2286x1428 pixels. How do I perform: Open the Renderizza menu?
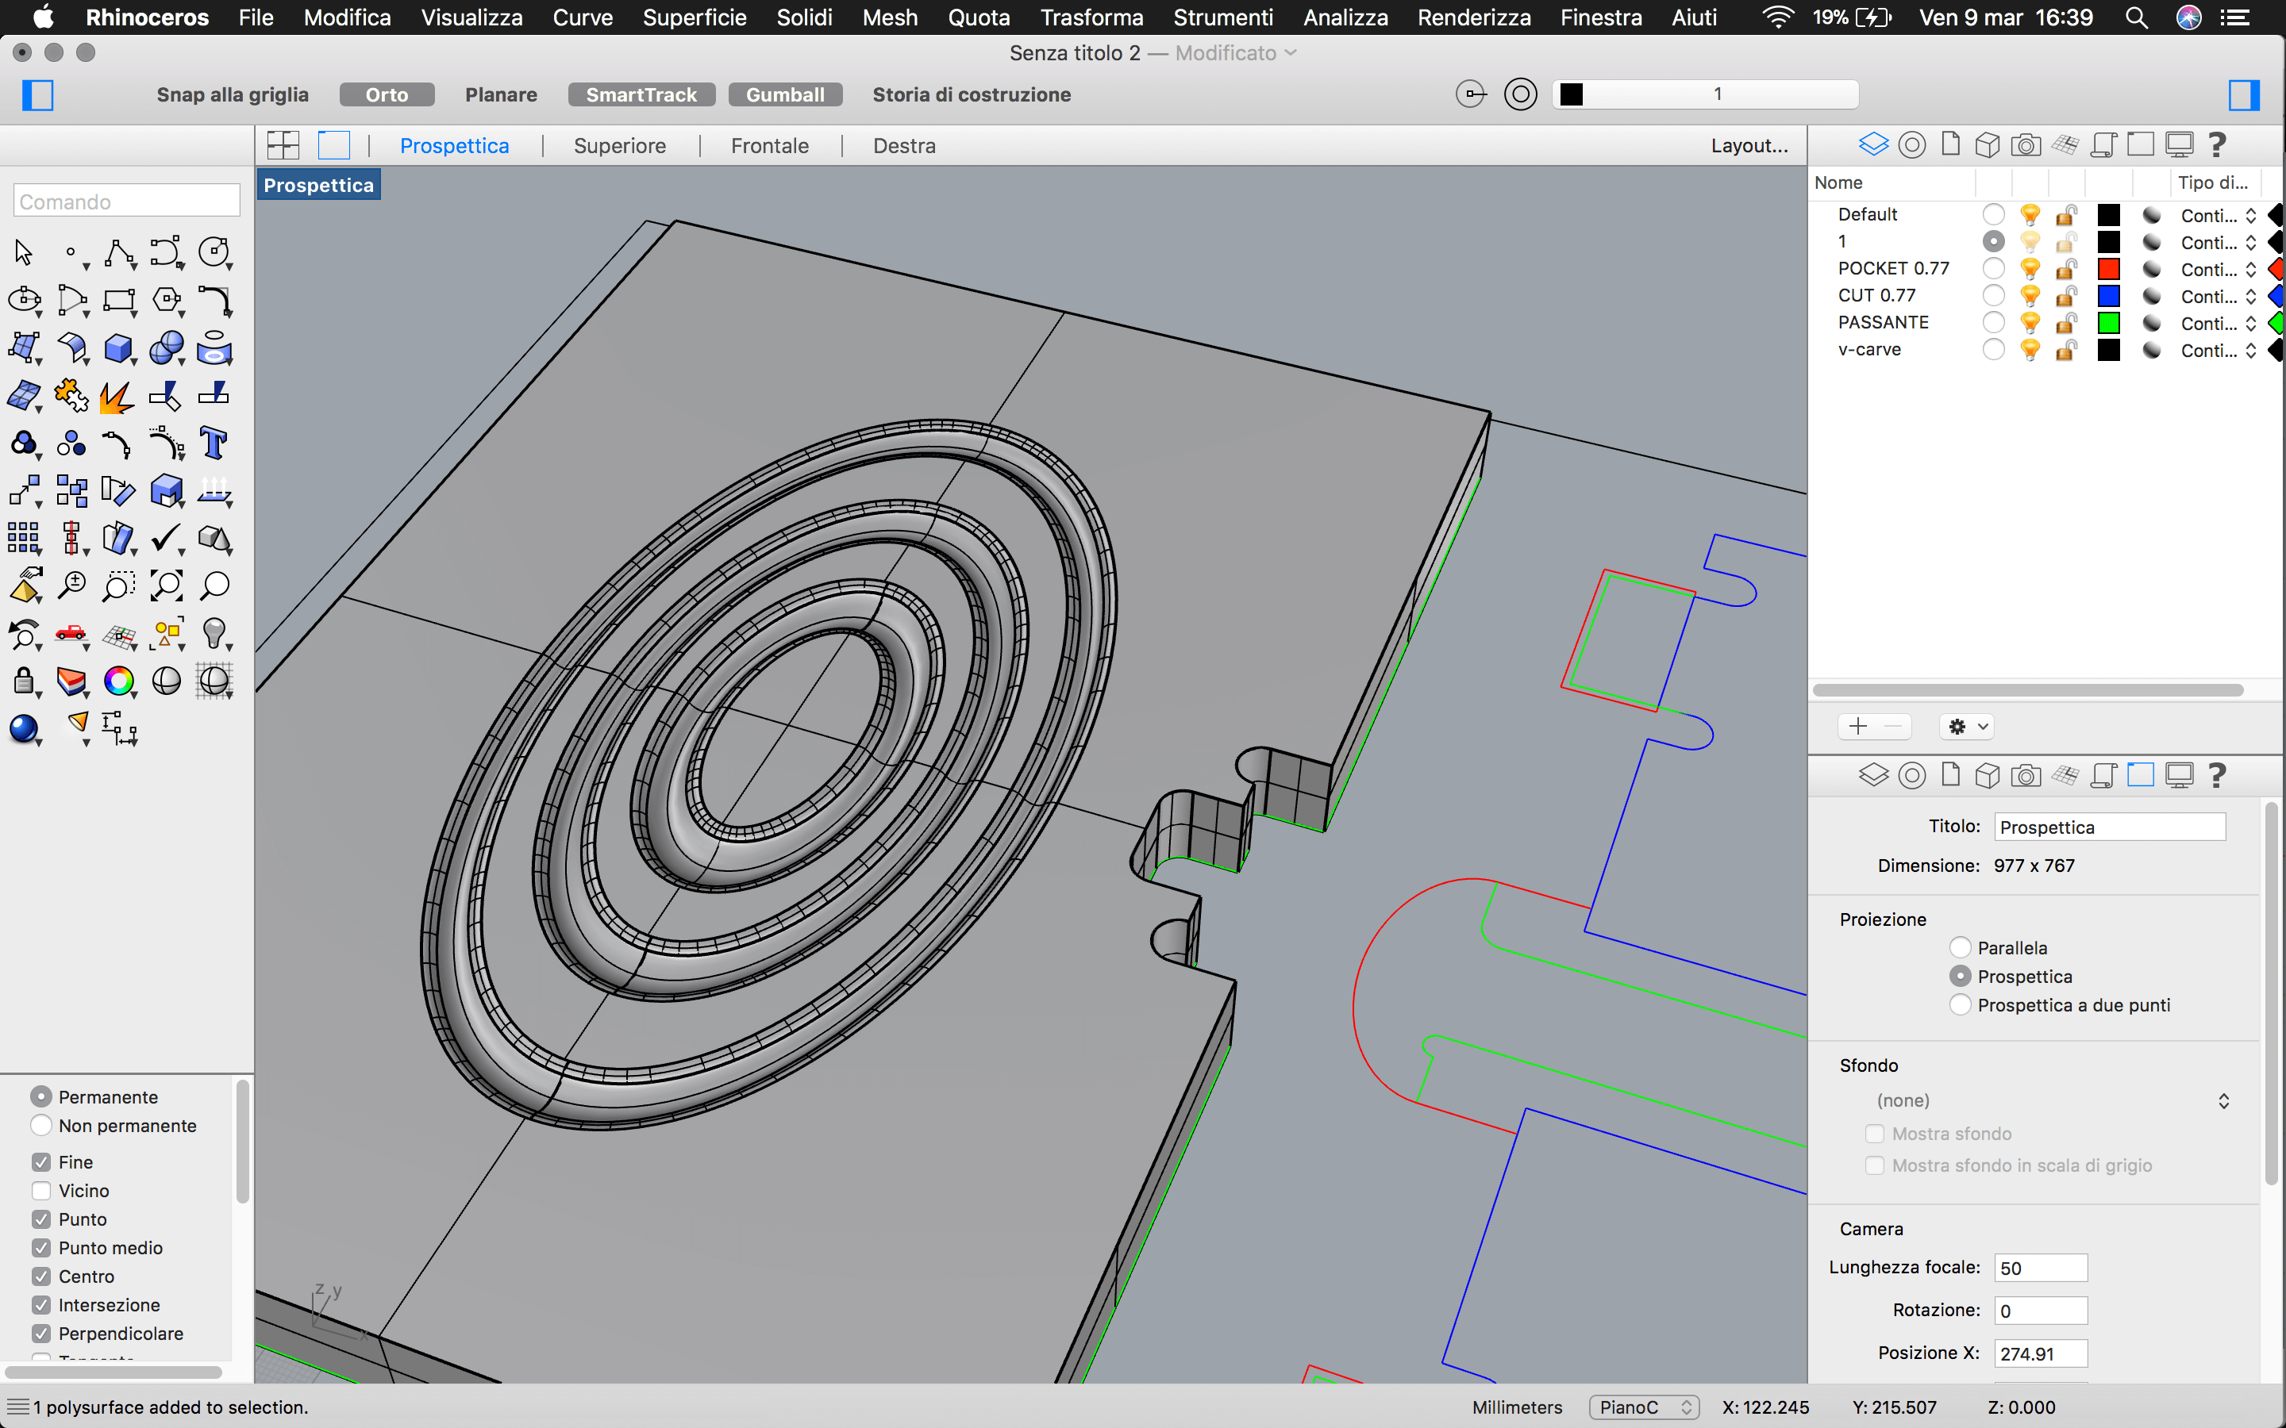1474,17
